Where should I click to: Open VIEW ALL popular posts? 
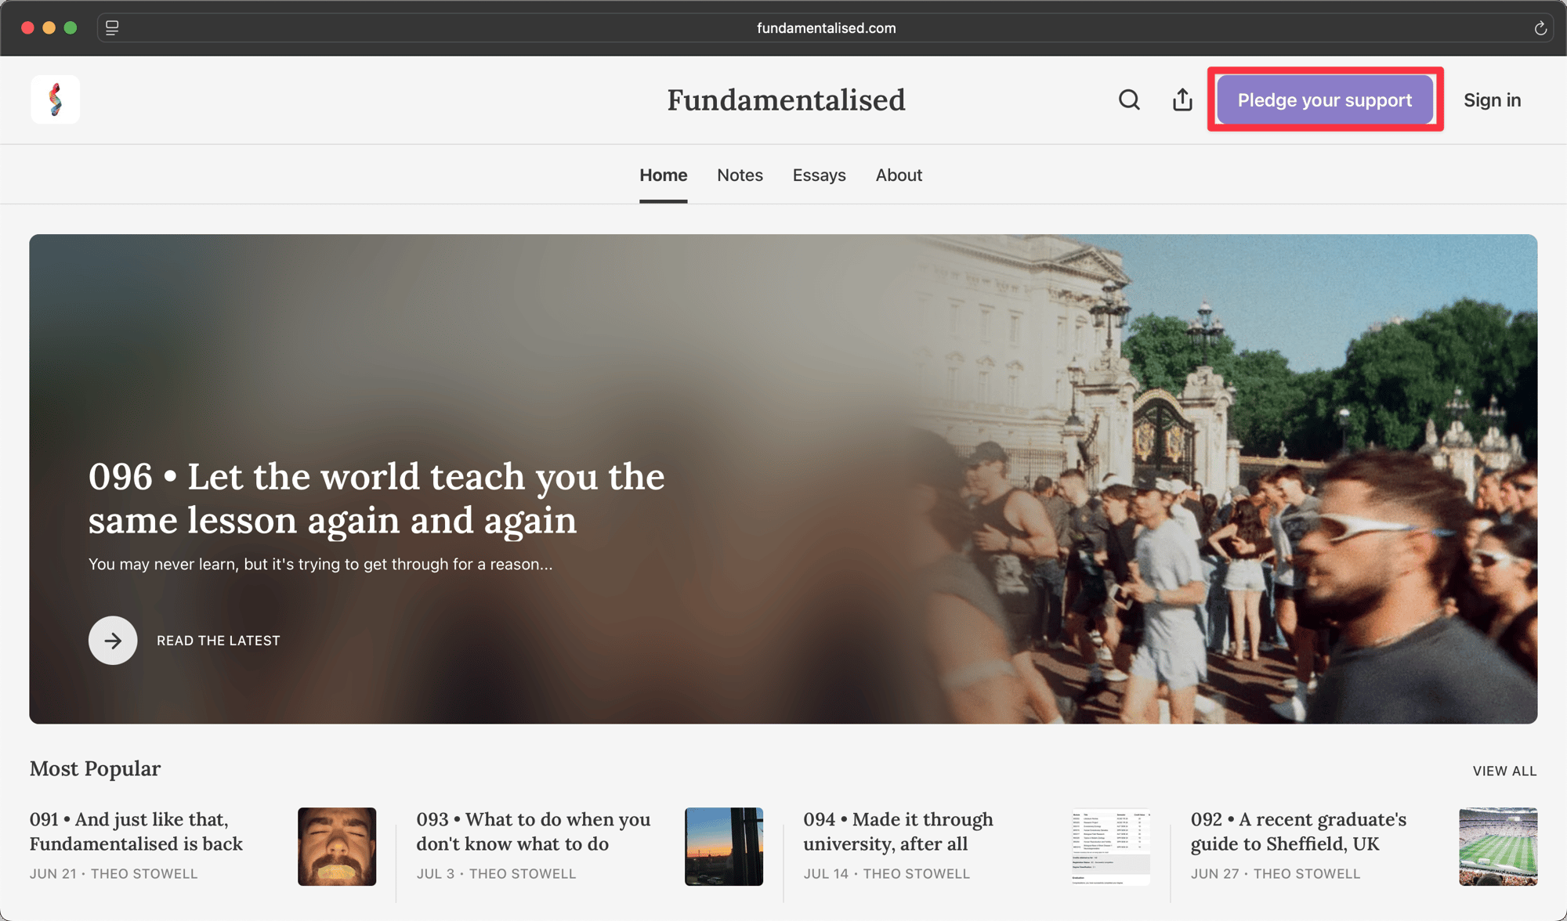tap(1504, 771)
